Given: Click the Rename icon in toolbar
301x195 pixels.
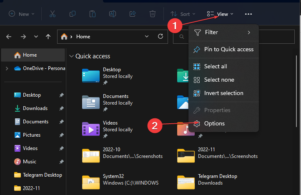Looking at the screenshot, I should pyautogui.click(x=113, y=14).
